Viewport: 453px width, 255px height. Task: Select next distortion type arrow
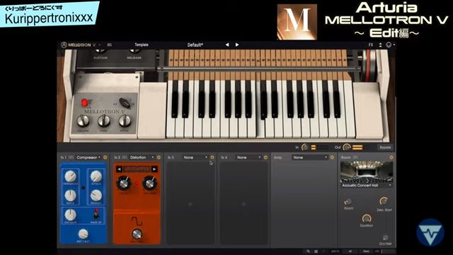click(154, 169)
